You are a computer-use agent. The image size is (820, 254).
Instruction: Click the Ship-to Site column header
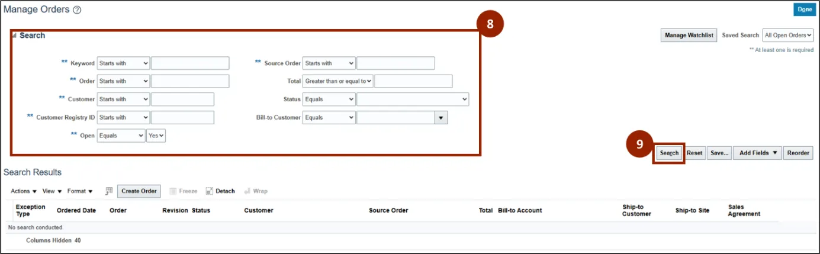click(693, 211)
